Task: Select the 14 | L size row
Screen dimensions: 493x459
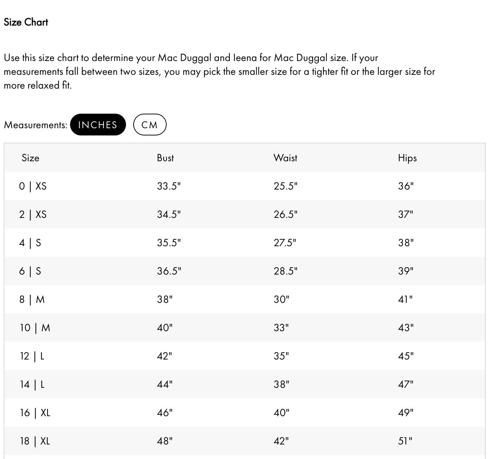Action: pos(32,385)
